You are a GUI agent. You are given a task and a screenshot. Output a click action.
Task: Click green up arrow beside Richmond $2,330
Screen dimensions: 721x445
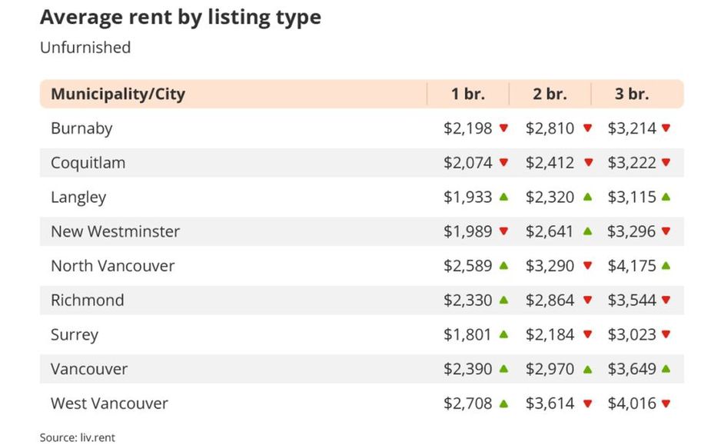point(503,300)
